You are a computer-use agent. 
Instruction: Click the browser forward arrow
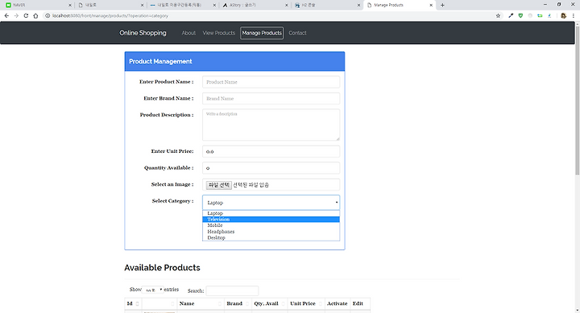click(x=16, y=16)
